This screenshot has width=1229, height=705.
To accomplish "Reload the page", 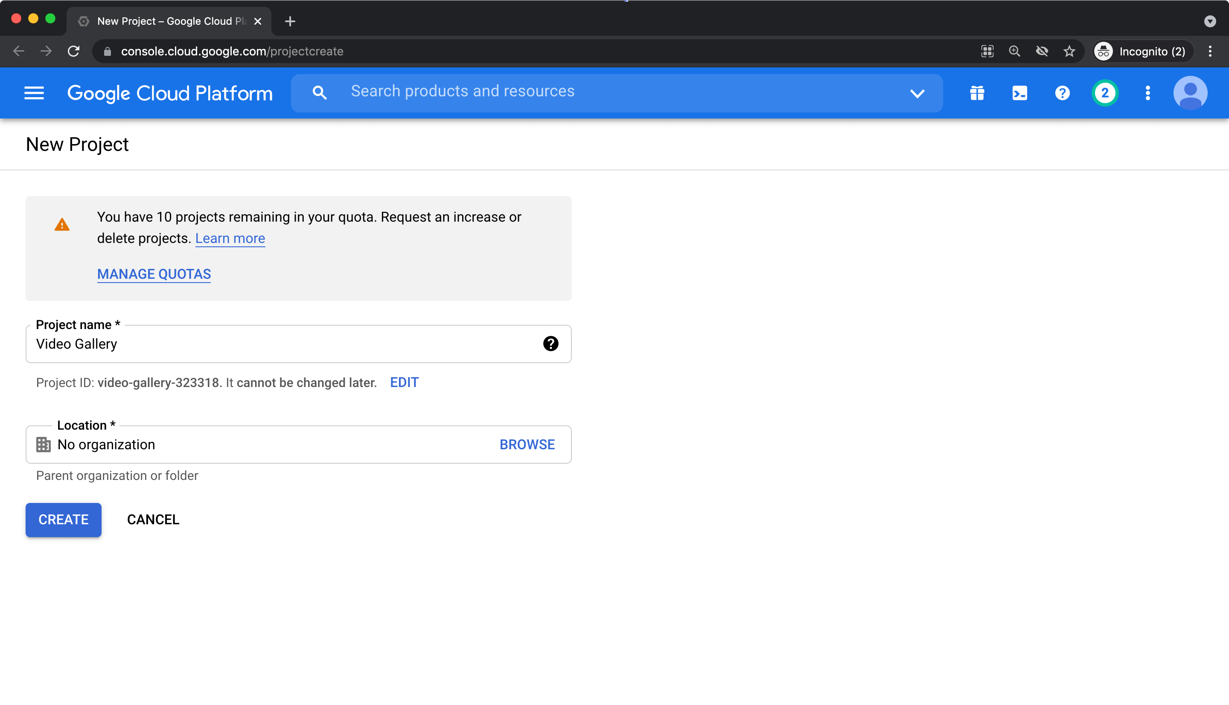I will [74, 51].
